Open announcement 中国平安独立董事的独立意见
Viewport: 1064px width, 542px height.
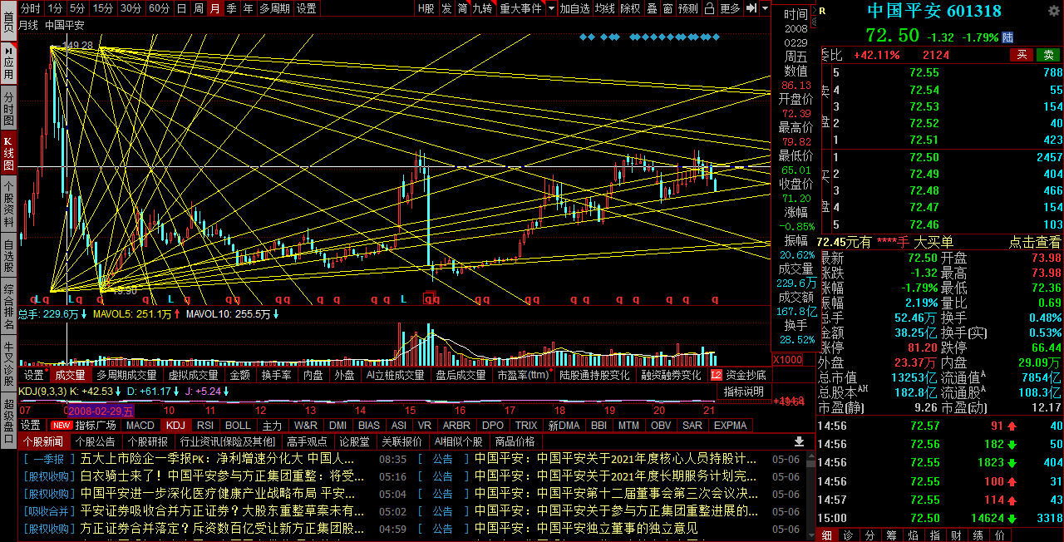(x=586, y=528)
